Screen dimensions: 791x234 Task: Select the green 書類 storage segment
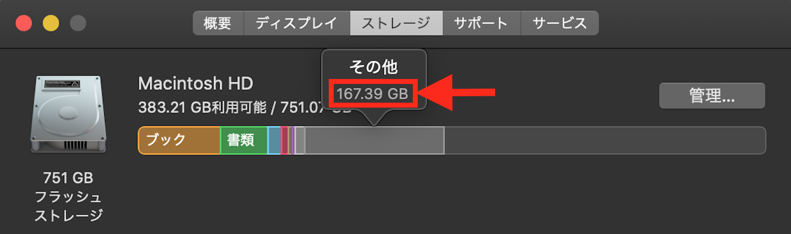(244, 141)
